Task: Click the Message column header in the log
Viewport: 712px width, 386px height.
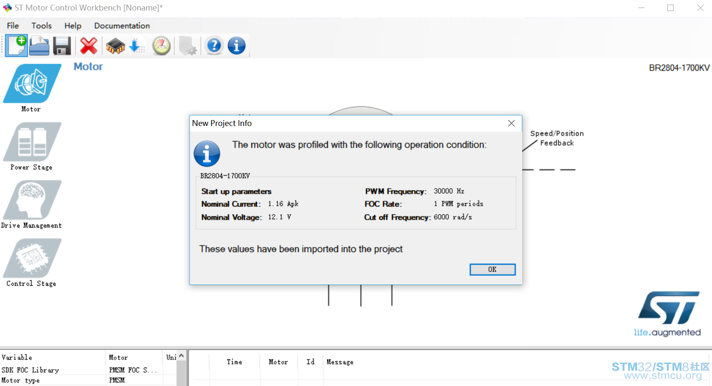Action: tap(340, 362)
